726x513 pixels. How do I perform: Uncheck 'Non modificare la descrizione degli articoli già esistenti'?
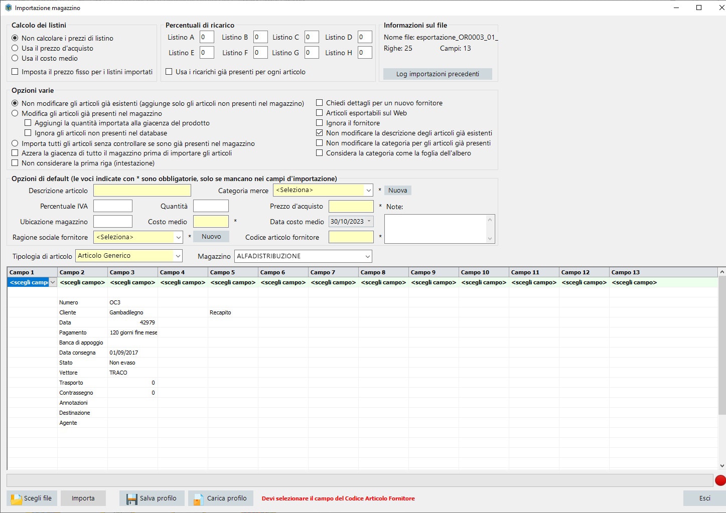(x=320, y=133)
